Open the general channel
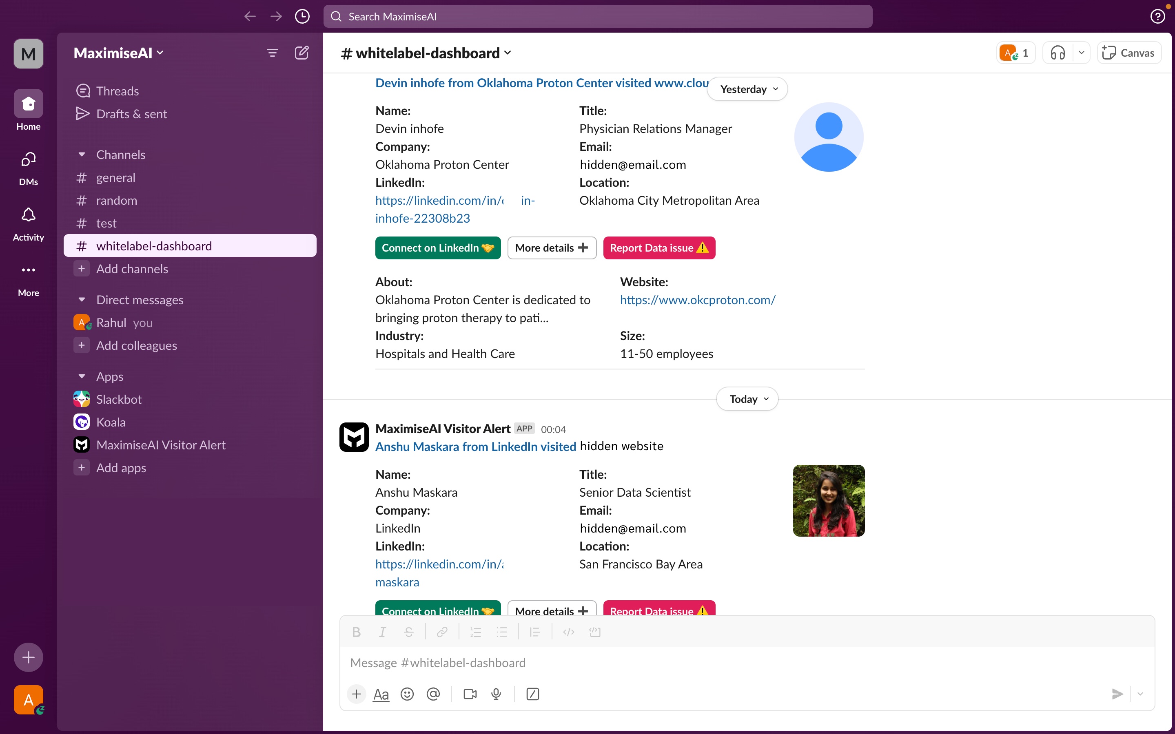This screenshot has height=734, width=1175. (190, 177)
